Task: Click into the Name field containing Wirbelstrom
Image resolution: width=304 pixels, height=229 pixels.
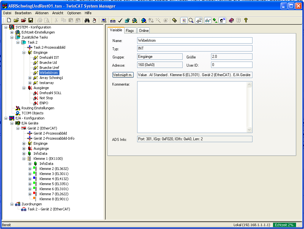Action: (x=195, y=40)
